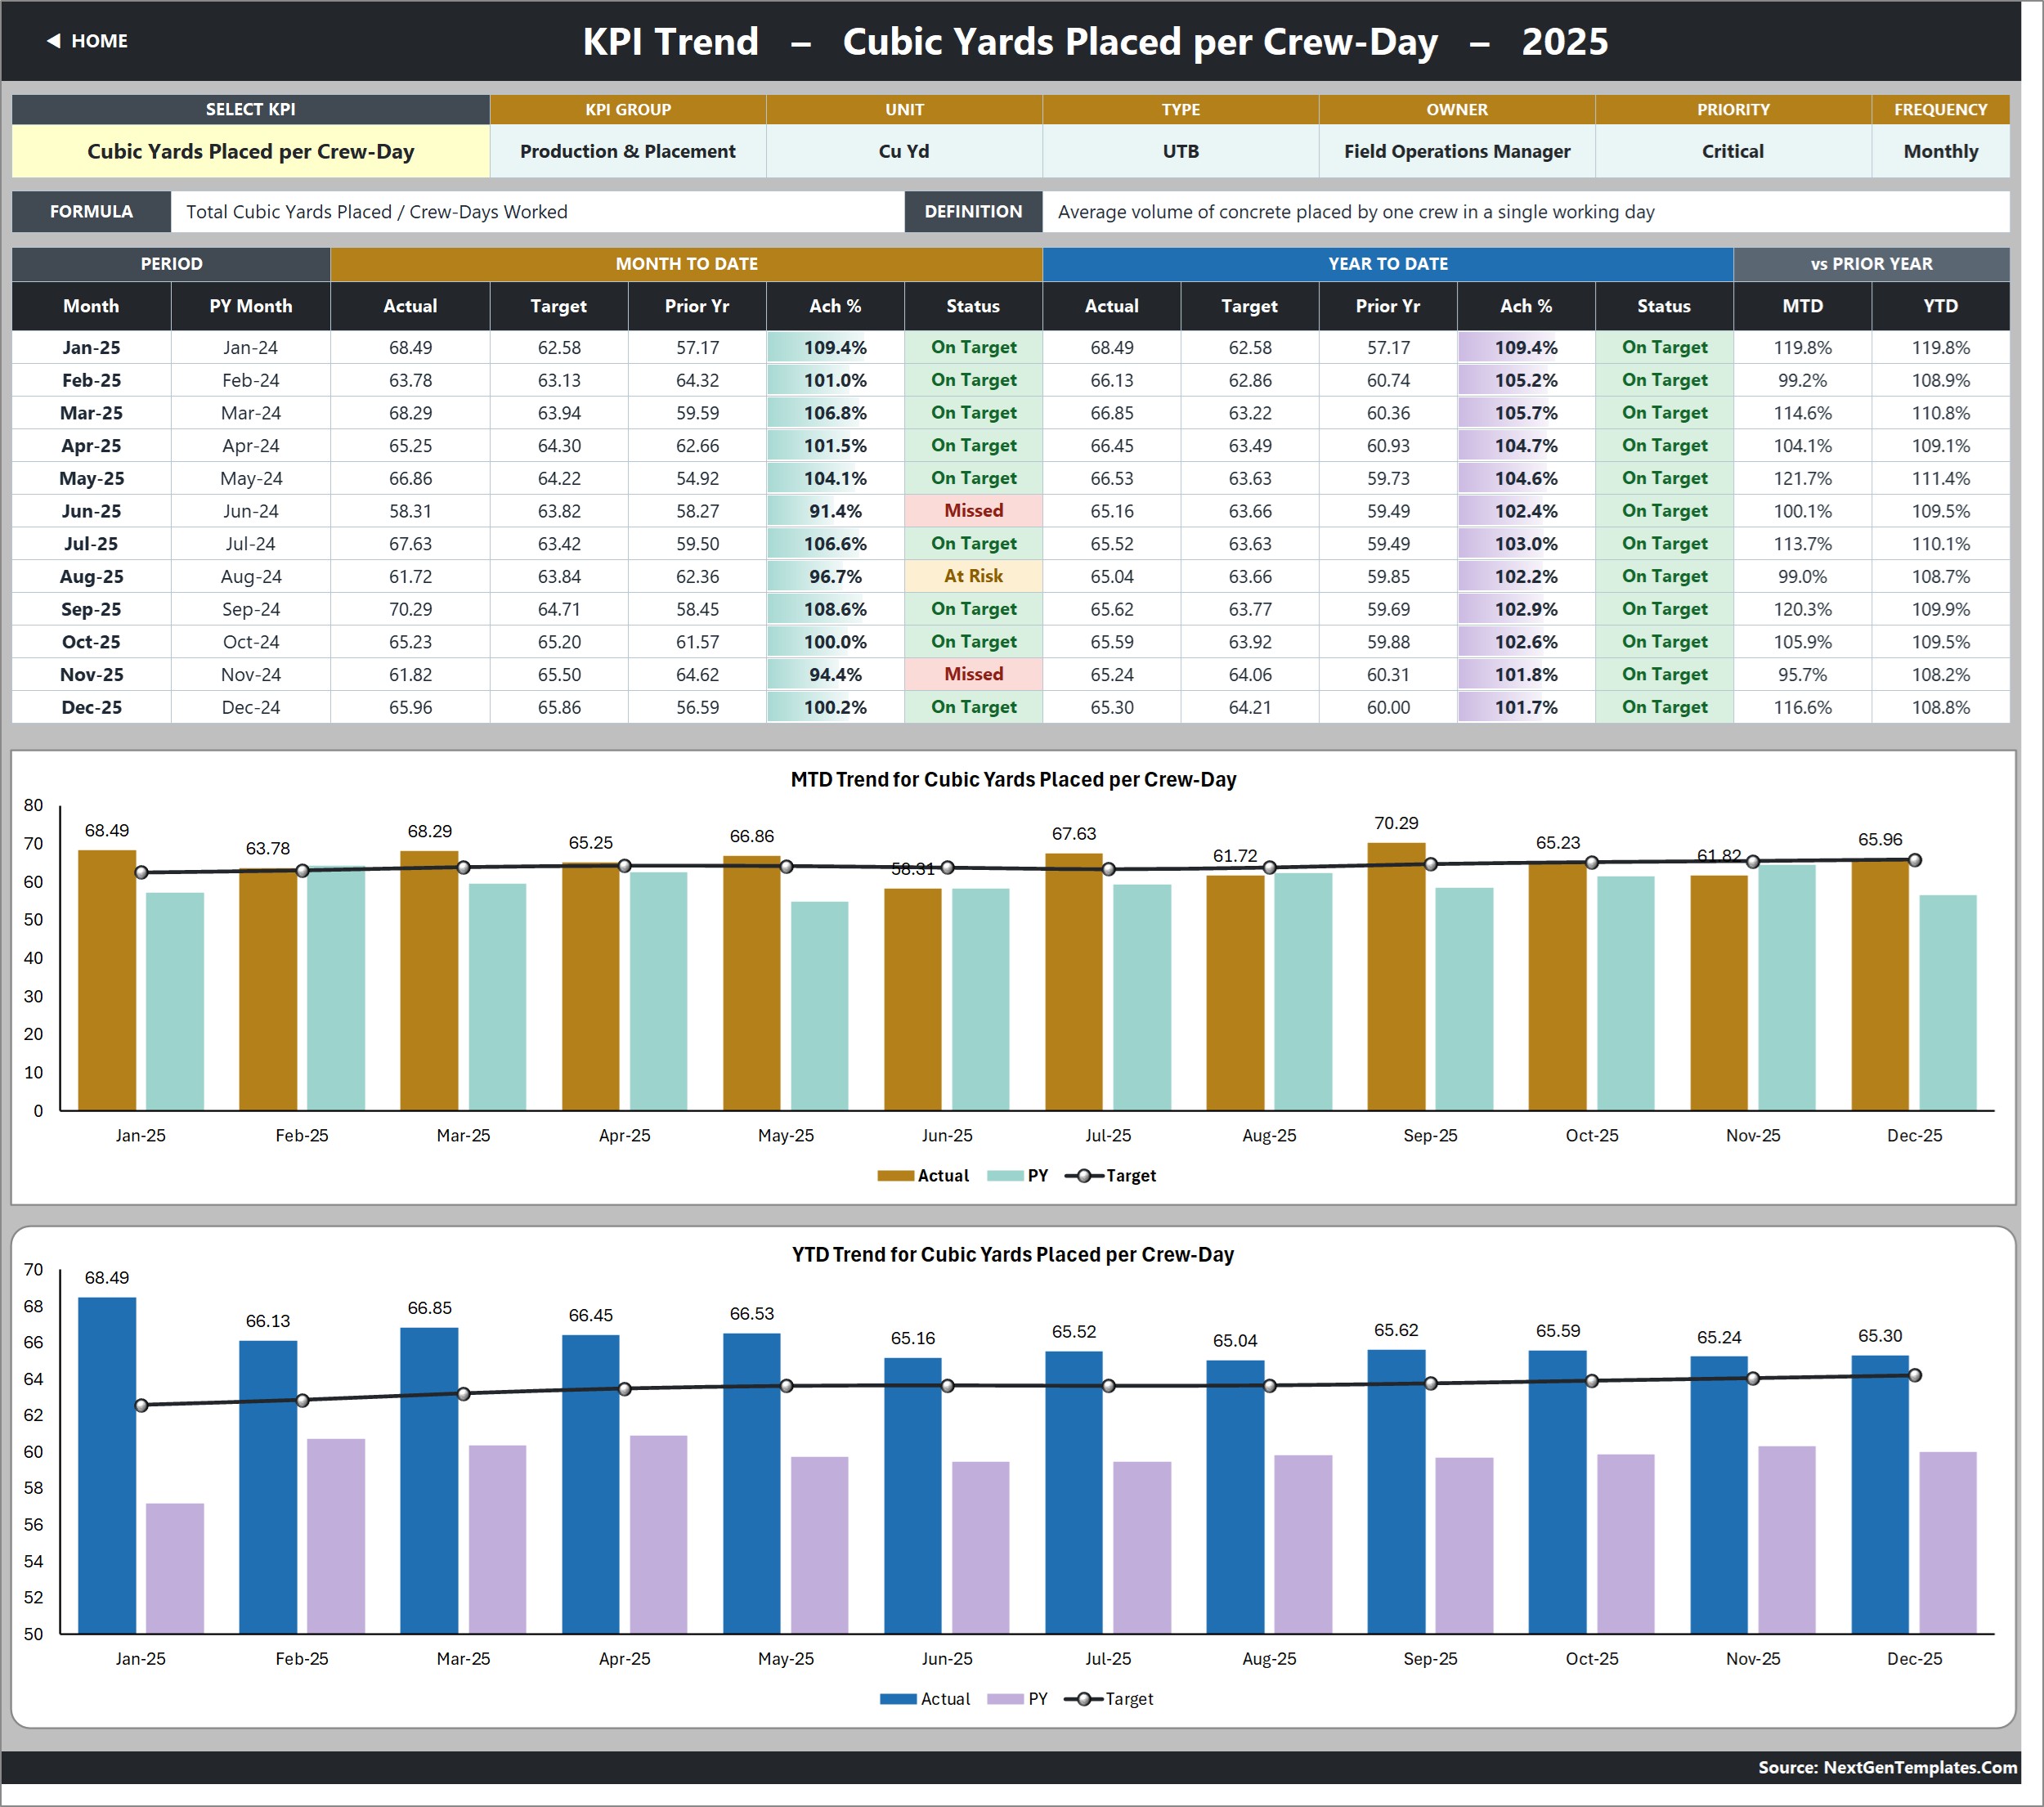The width and height of the screenshot is (2044, 1807).
Task: Click the Target legend entry in YTD chart
Action: (x=1109, y=1699)
